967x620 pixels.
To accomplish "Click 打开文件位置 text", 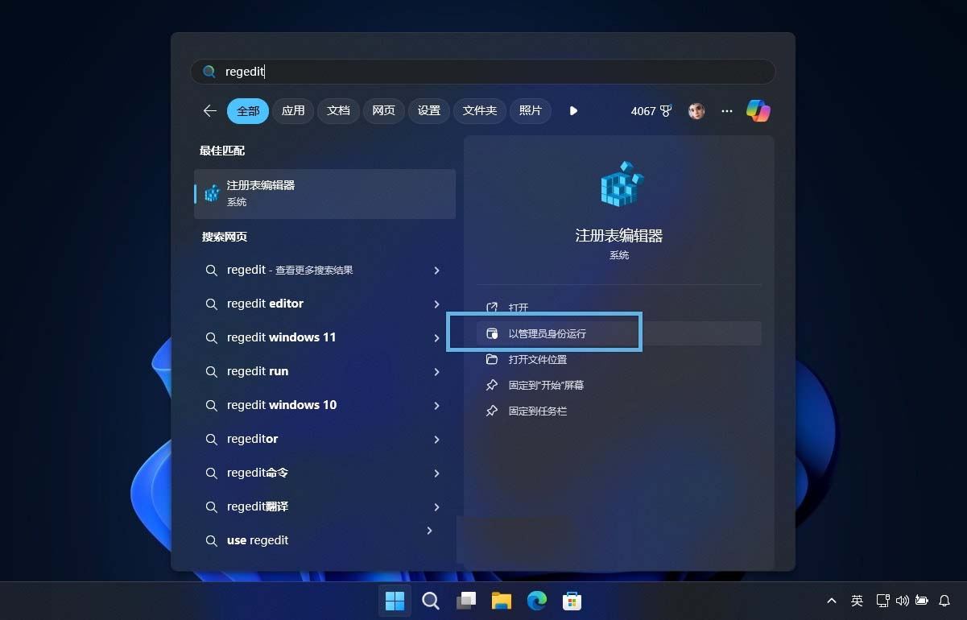I will pyautogui.click(x=538, y=359).
